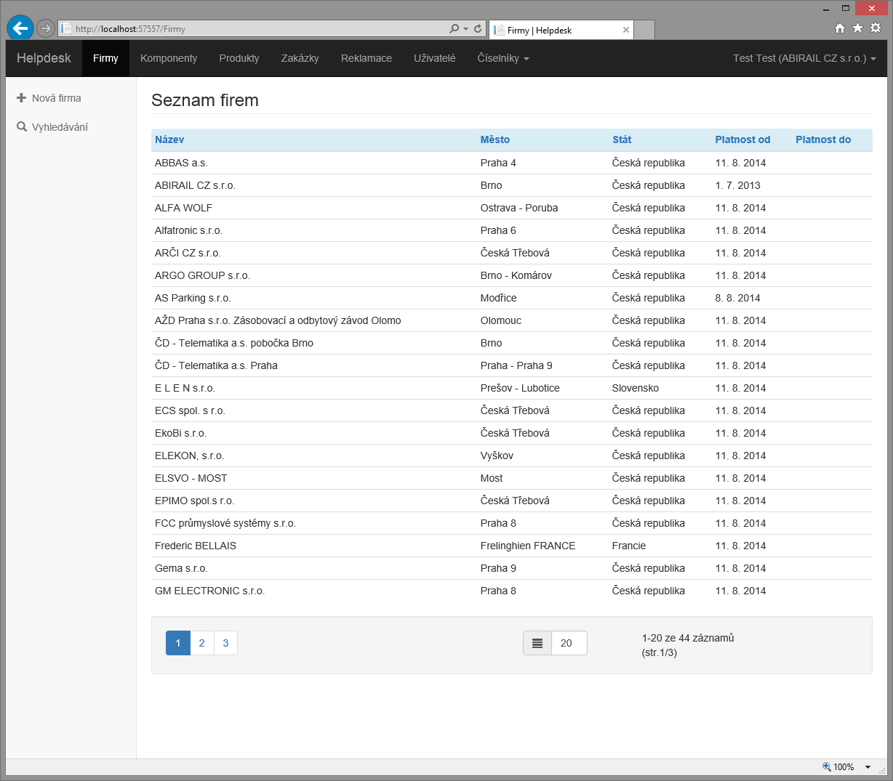Click the search magnifier in address bar
Image resolution: width=893 pixels, height=781 pixels.
click(x=454, y=29)
